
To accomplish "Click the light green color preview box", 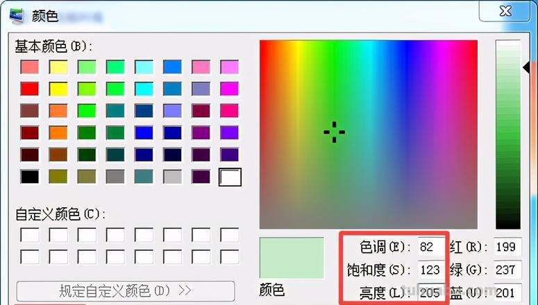I will [x=292, y=258].
